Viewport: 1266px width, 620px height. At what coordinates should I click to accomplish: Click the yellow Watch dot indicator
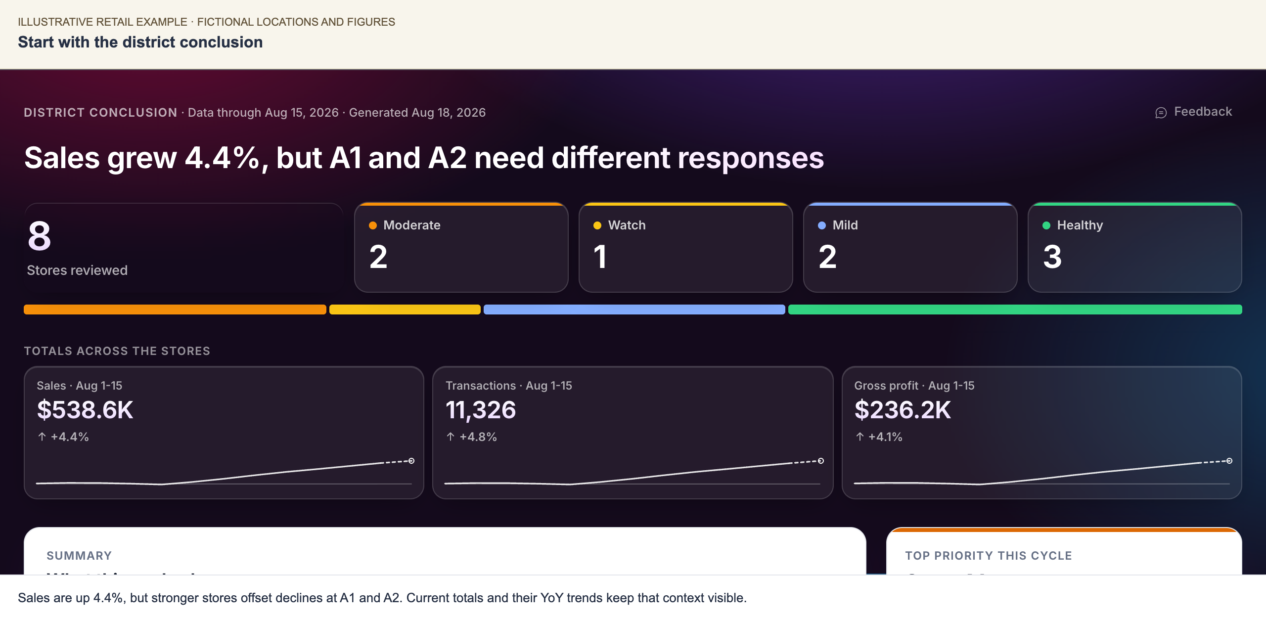(x=597, y=225)
